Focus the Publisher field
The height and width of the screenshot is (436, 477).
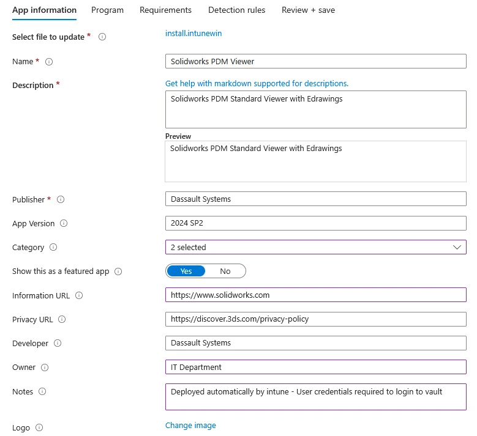pos(315,199)
